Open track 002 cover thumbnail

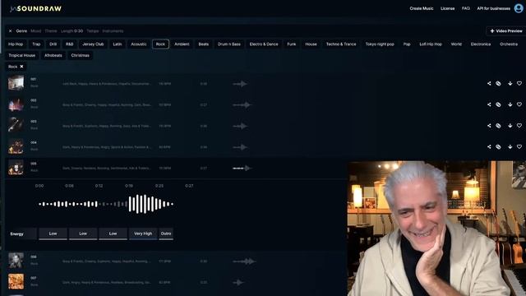[x=16, y=104]
